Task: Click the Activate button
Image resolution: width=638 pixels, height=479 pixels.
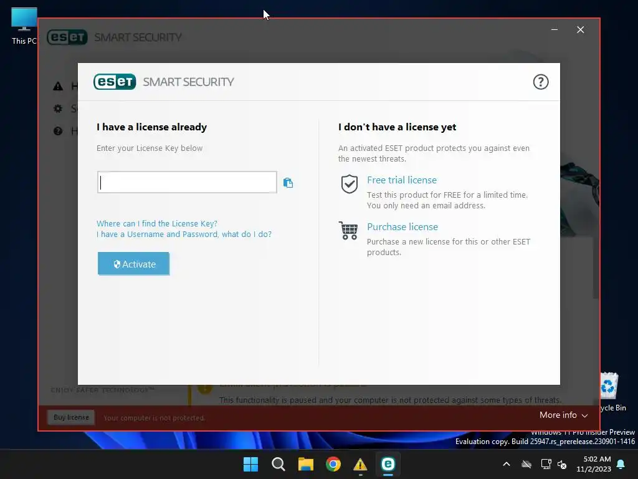Action: pos(133,264)
